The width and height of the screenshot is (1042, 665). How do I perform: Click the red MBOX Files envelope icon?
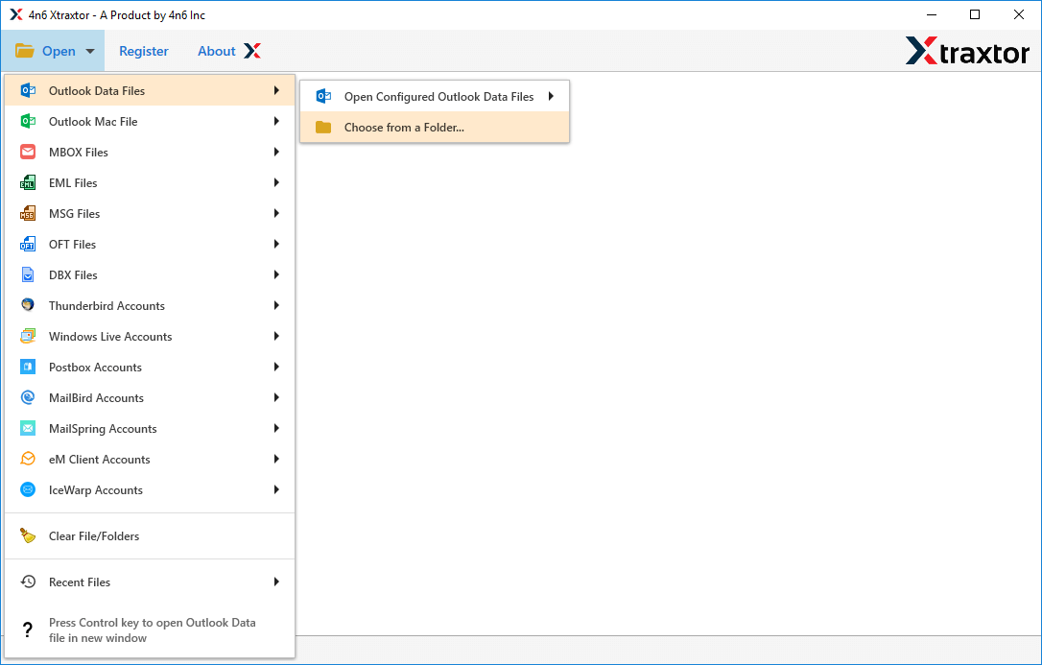pyautogui.click(x=28, y=153)
